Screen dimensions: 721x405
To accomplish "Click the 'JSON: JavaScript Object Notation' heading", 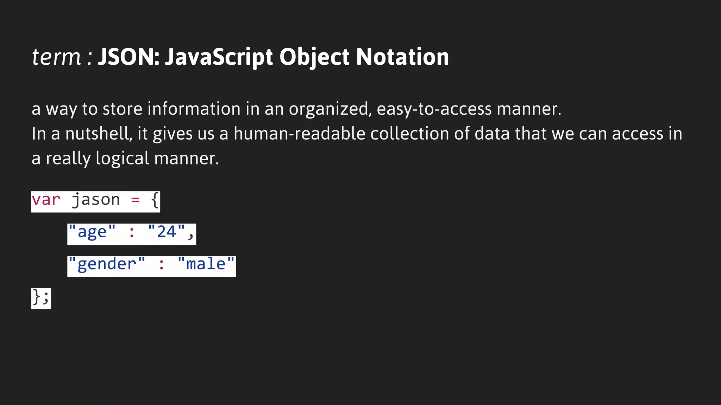I will coord(274,58).
